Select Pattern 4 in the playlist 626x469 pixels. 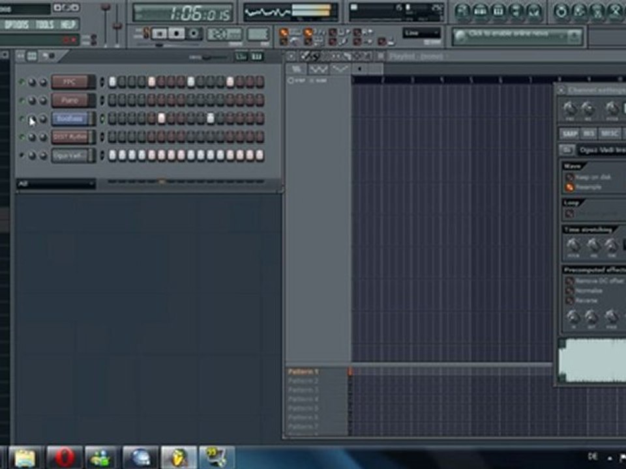pyautogui.click(x=303, y=399)
